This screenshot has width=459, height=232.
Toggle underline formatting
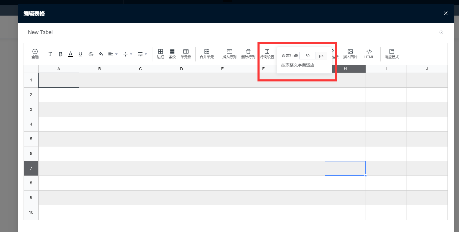click(x=80, y=54)
